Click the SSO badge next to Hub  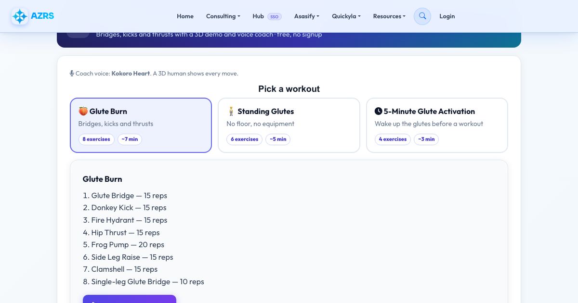(x=274, y=16)
